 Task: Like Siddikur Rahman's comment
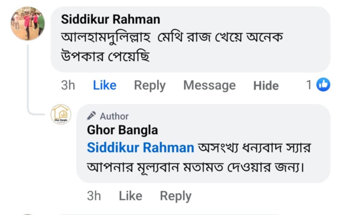(105, 85)
